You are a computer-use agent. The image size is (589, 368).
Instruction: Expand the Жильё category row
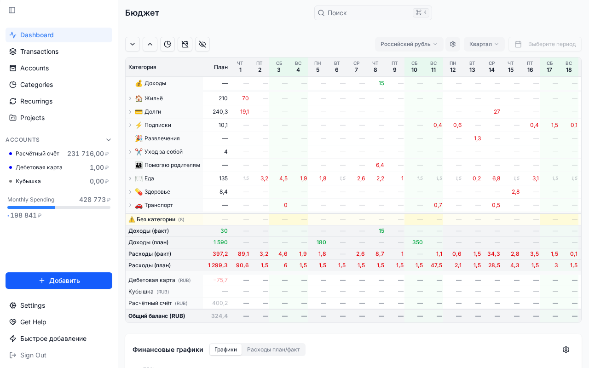(x=130, y=98)
